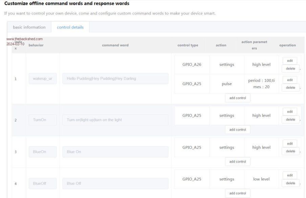306x198 pixels.
Task: Add control to BlueOff row
Action: 238,193
